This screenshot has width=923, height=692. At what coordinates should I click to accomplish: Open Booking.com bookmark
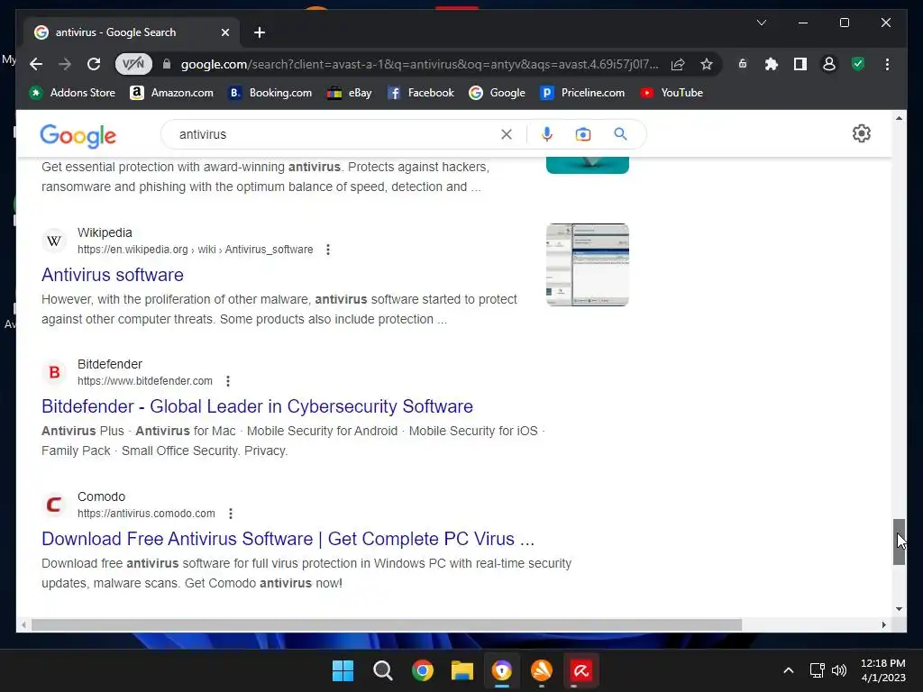[x=270, y=93]
